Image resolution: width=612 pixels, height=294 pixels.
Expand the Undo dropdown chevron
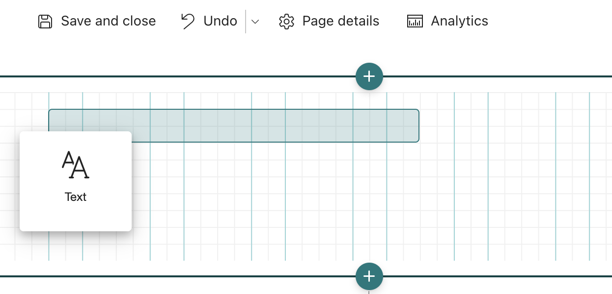[x=255, y=22]
